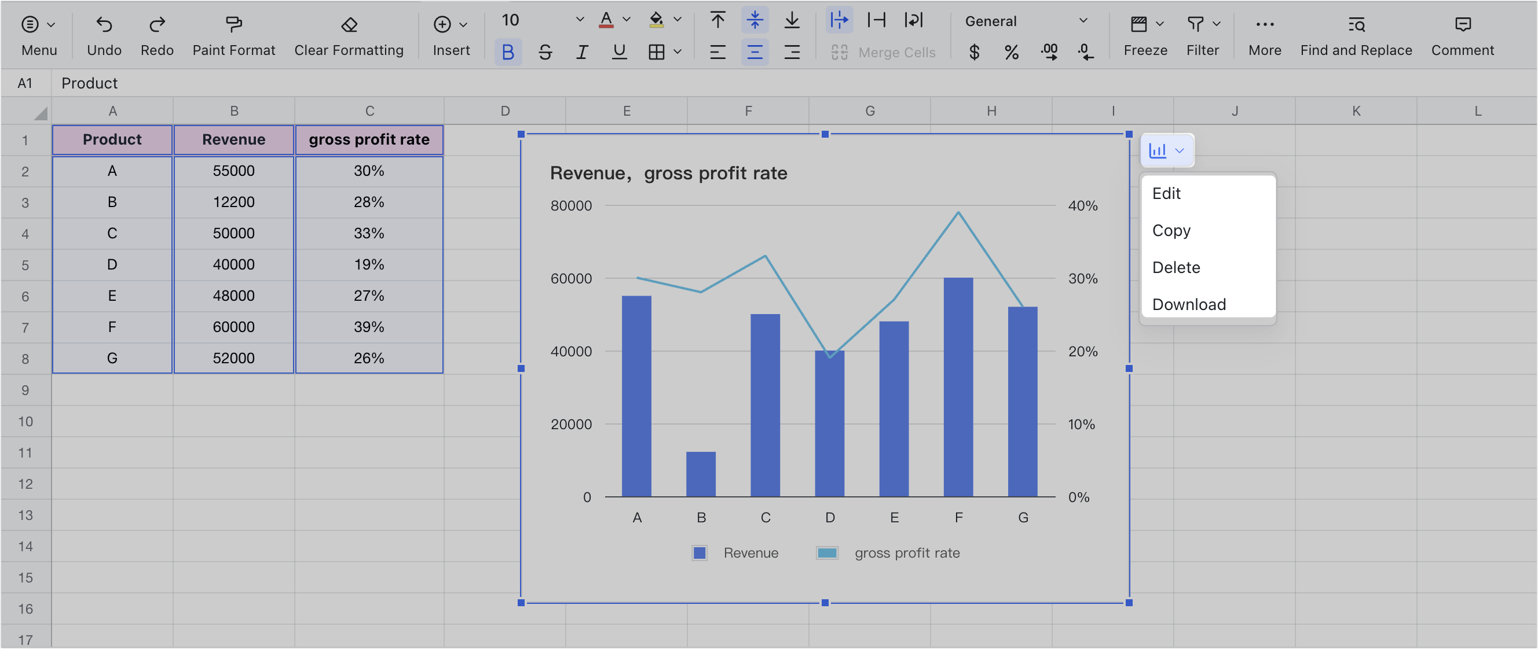Viewport: 1538px width, 649px height.
Task: Apply percentage format
Action: 1012,53
